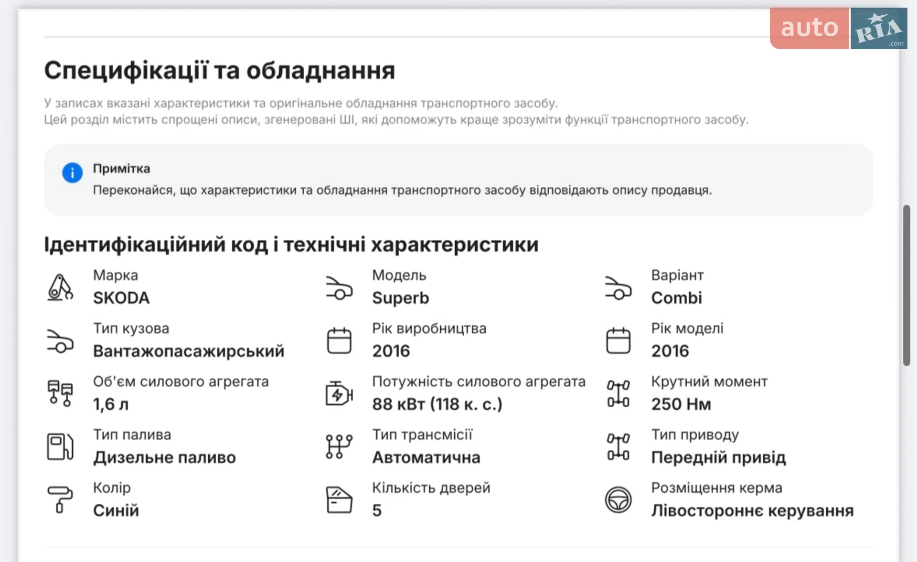
Task: Click the Модель label
Action: click(399, 276)
